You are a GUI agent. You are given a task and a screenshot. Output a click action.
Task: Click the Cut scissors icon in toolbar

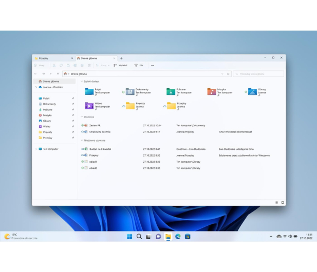(54, 65)
